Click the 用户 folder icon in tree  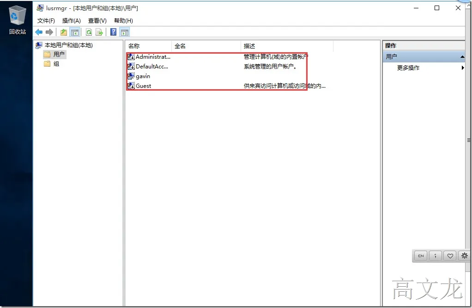point(47,54)
